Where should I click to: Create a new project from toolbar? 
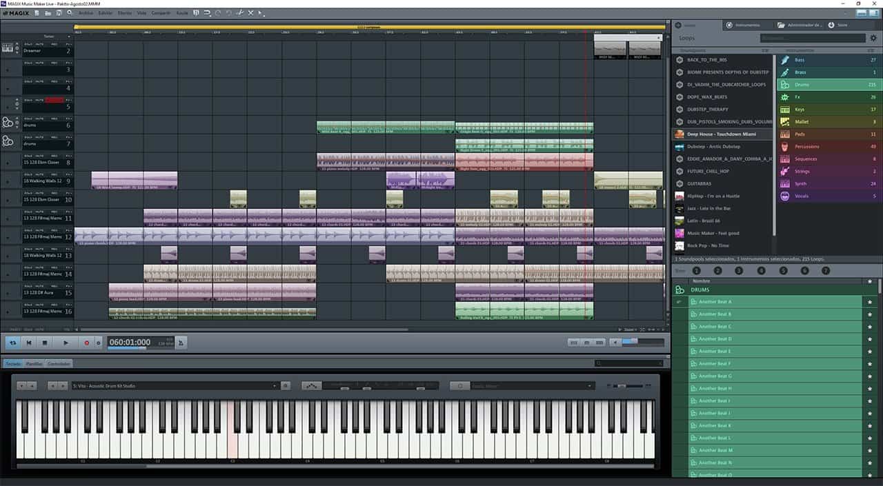38,13
